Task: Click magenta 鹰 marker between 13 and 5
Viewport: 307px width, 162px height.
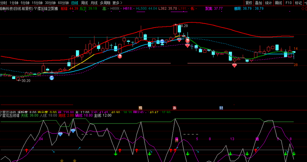Action: 257,139
